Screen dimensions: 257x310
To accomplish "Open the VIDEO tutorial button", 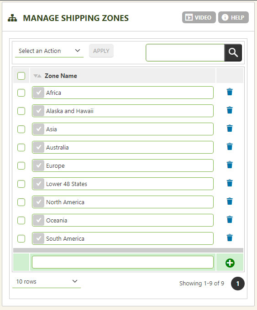I will [x=199, y=17].
